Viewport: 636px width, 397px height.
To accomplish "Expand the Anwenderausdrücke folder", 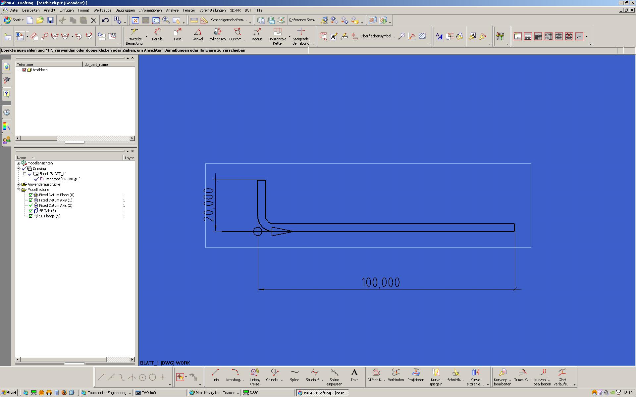I will (x=19, y=184).
